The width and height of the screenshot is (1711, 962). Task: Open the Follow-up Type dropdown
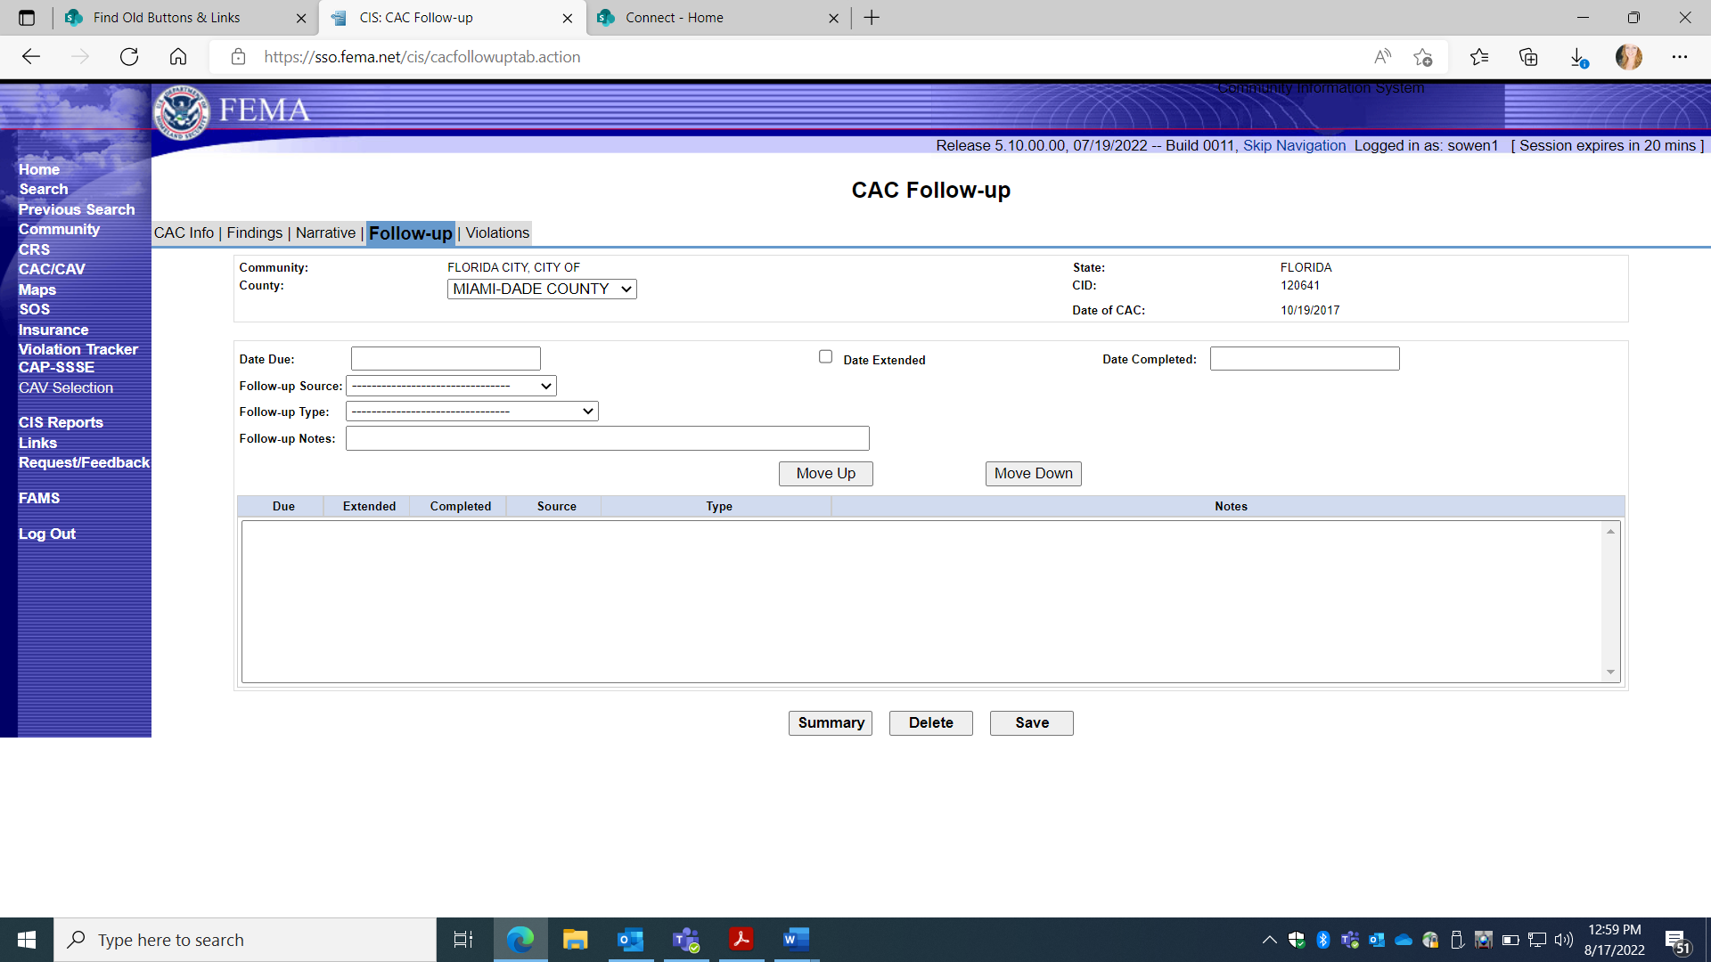(x=471, y=412)
